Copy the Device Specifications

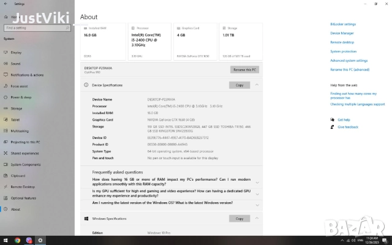239,85
